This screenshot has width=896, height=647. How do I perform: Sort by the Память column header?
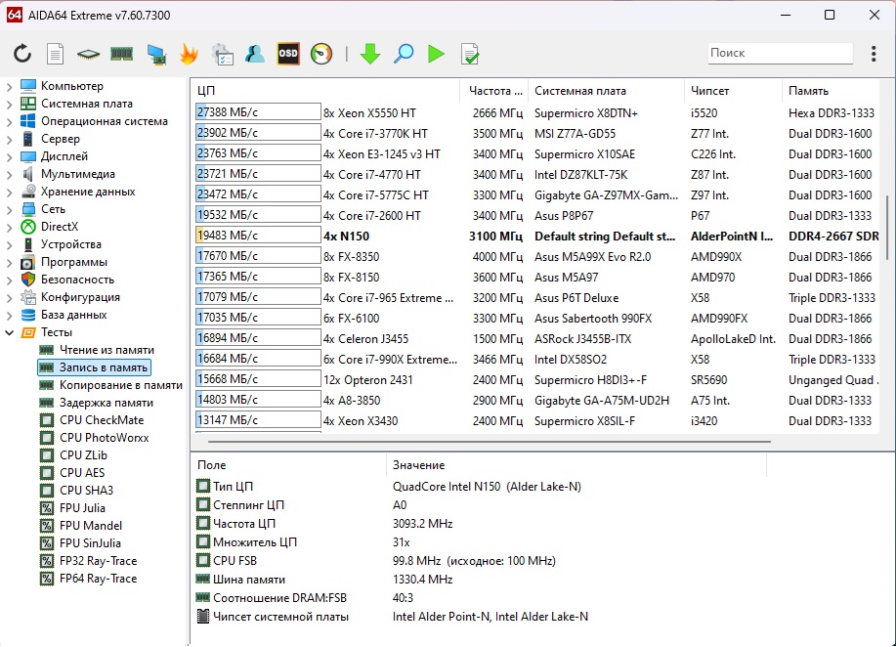[x=831, y=91]
